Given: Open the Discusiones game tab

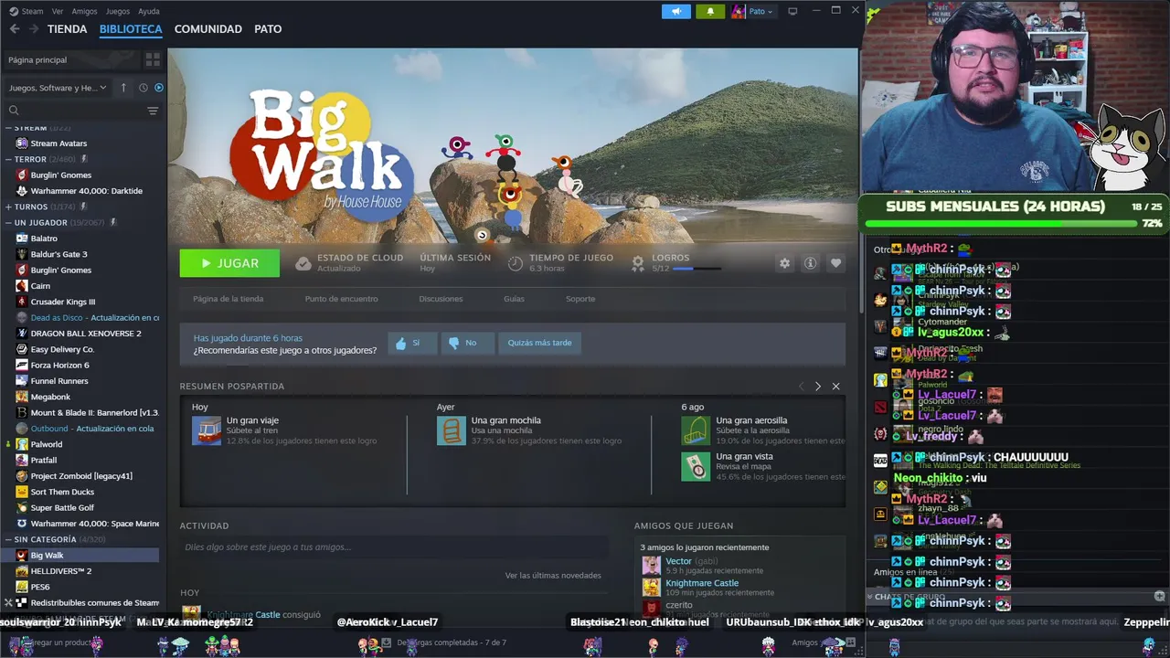Looking at the screenshot, I should (441, 299).
